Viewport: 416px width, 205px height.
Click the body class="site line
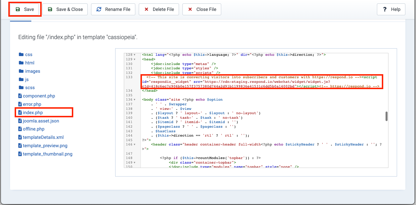182,99
